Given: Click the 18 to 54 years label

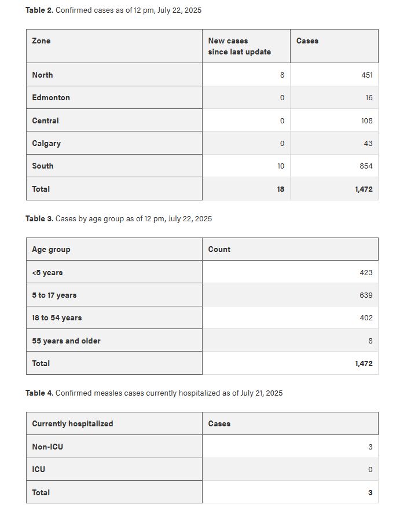Looking at the screenshot, I should [x=57, y=318].
